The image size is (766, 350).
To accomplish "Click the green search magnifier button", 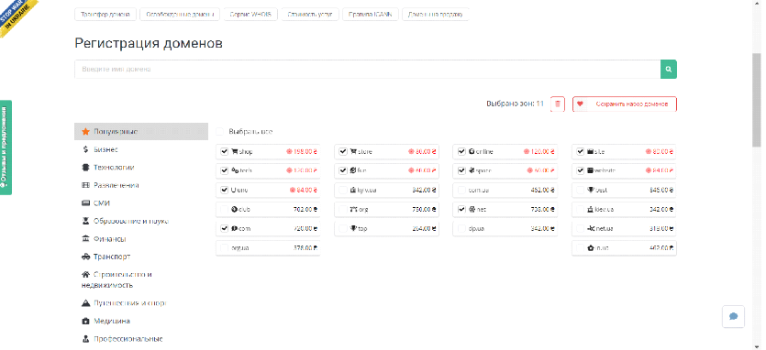I will [x=668, y=70].
